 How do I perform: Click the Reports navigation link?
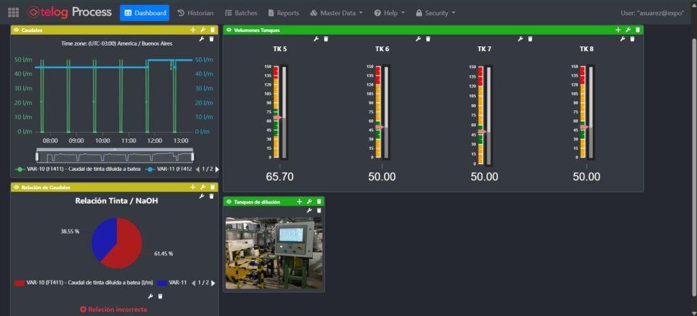(283, 13)
